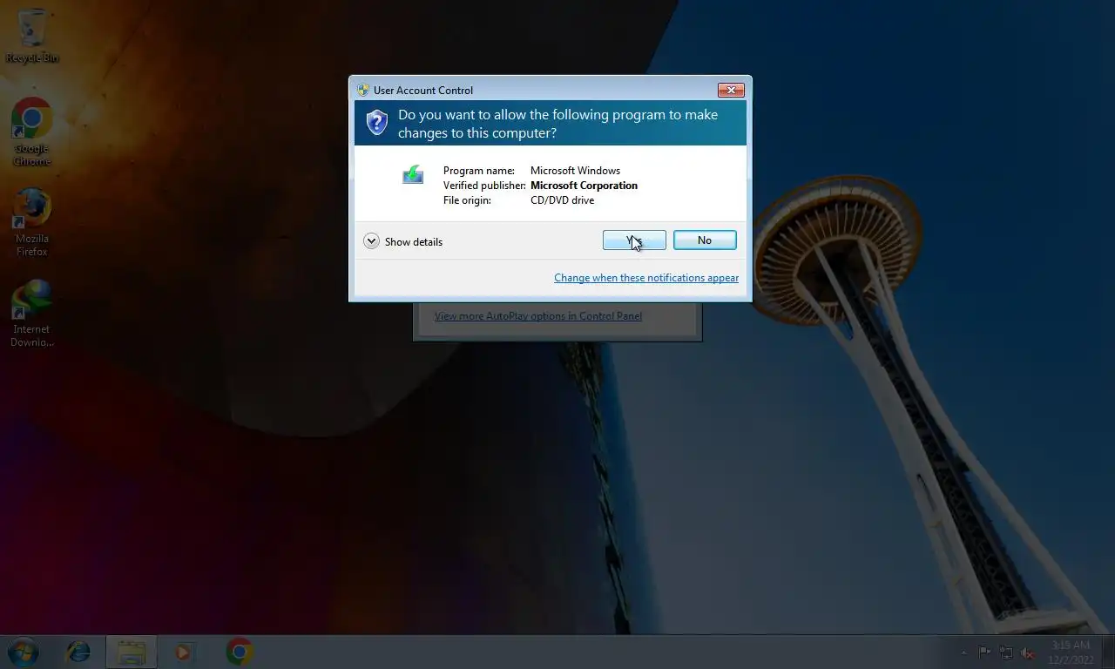
Task: Click the blue shield question icon
Action: pos(376,123)
